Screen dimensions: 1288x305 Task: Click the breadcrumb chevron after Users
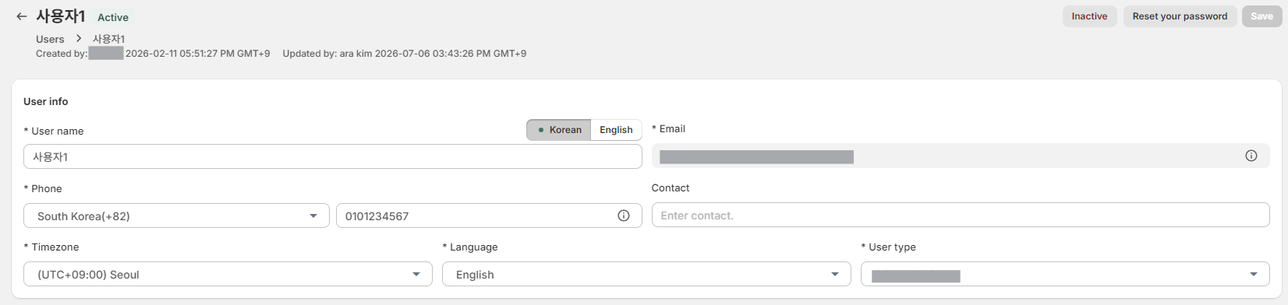point(79,38)
